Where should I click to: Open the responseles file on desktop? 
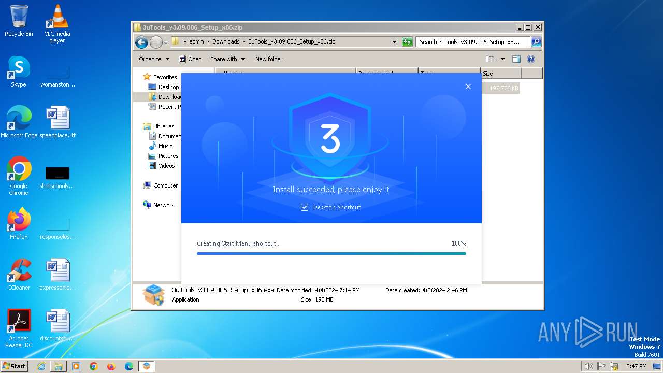(x=57, y=228)
